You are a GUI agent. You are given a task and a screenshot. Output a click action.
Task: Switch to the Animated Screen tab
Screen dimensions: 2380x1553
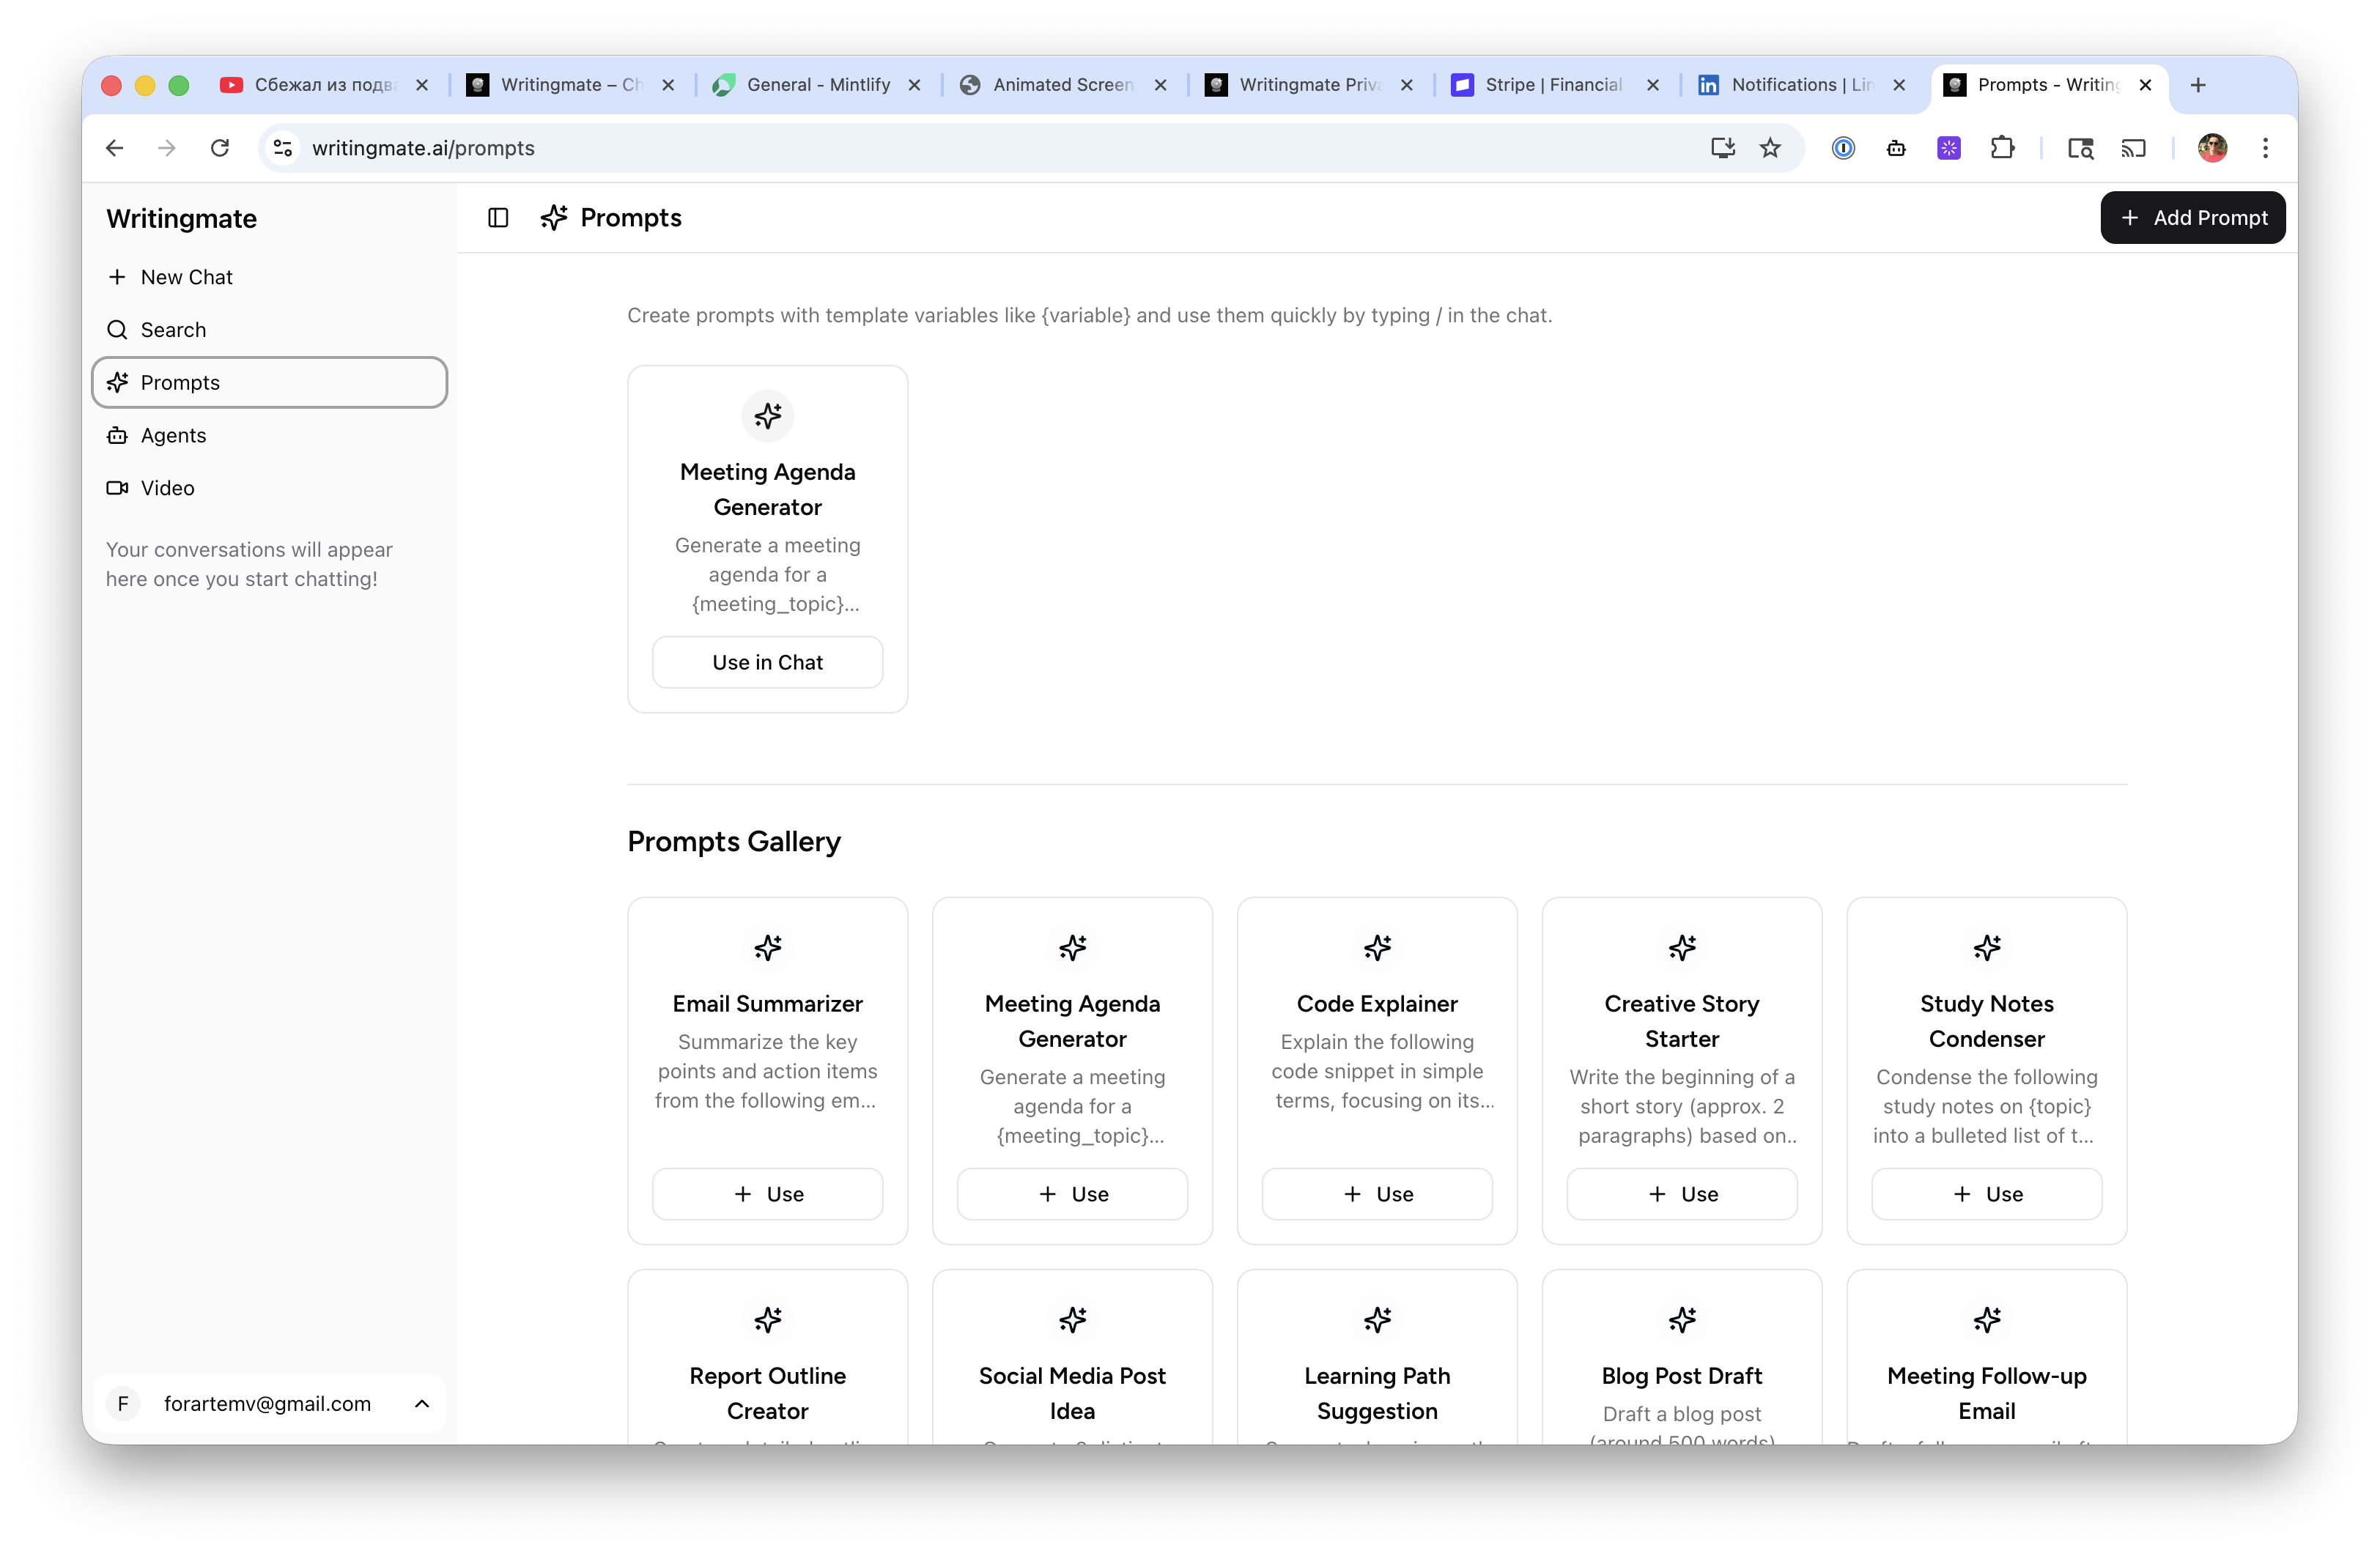(x=1062, y=85)
